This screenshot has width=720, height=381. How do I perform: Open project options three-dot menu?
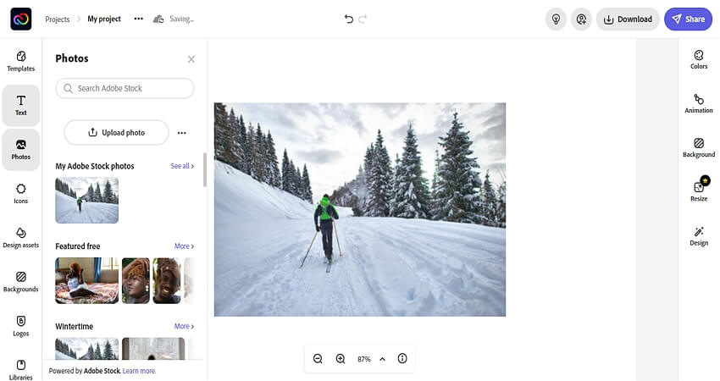click(x=138, y=19)
